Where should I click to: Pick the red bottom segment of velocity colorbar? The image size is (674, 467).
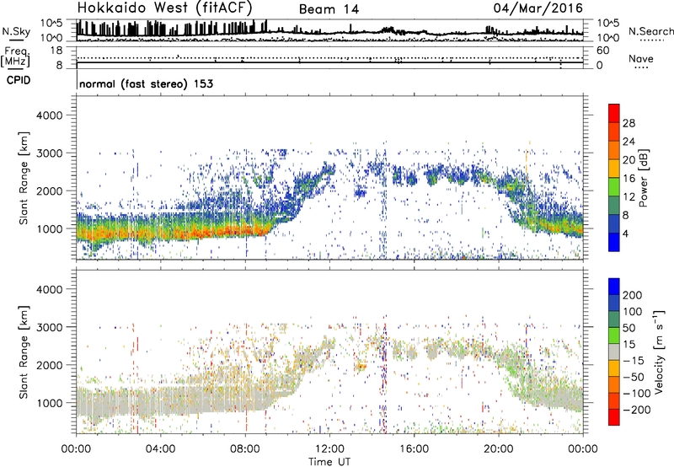click(614, 417)
